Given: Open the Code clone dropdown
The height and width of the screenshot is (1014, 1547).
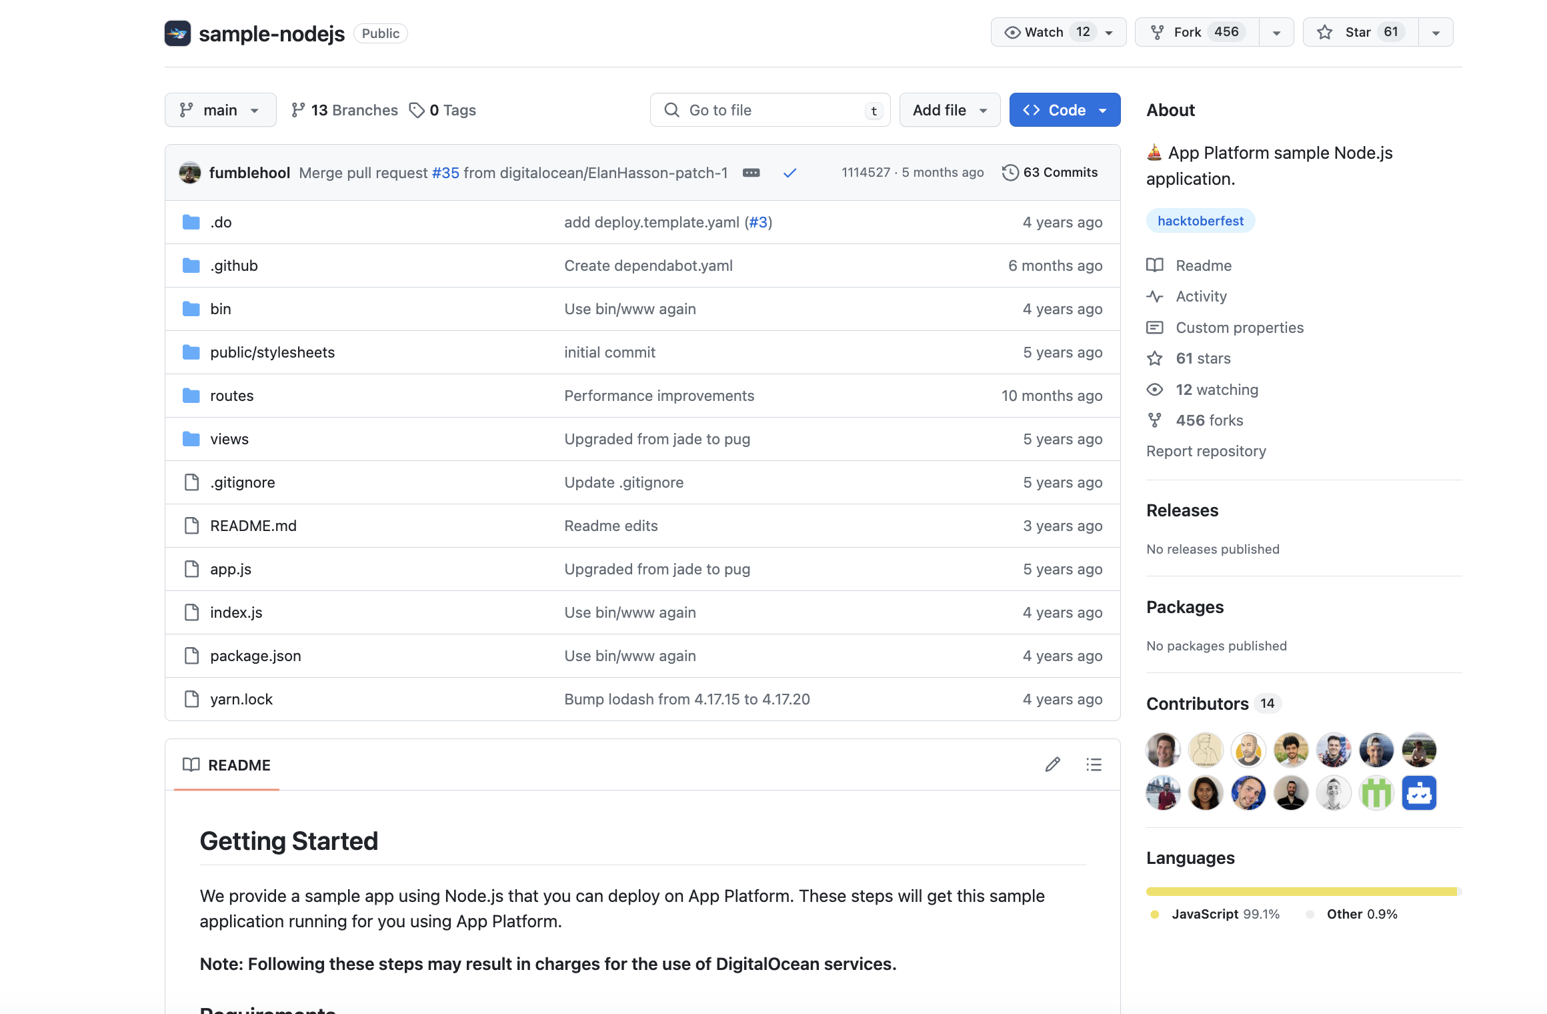Looking at the screenshot, I should pyautogui.click(x=1064, y=110).
